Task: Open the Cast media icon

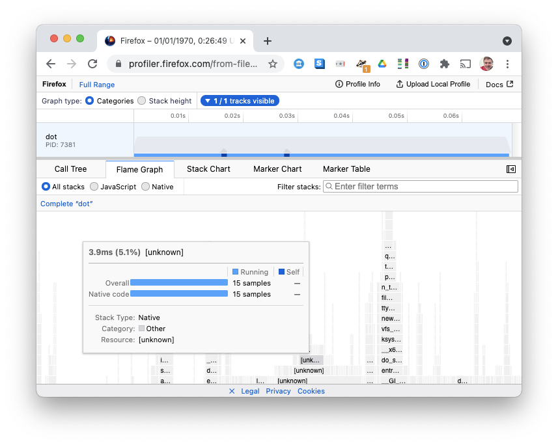Action: pyautogui.click(x=465, y=64)
